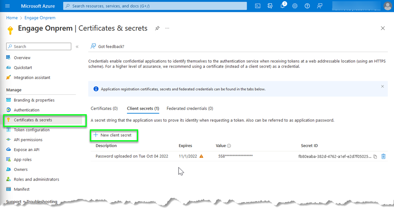Delete the client secret with trash icon
This screenshot has height=208, width=394.
coord(383,157)
